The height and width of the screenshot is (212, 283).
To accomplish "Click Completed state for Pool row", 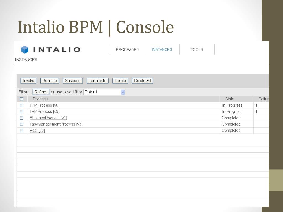I will point(231,131).
